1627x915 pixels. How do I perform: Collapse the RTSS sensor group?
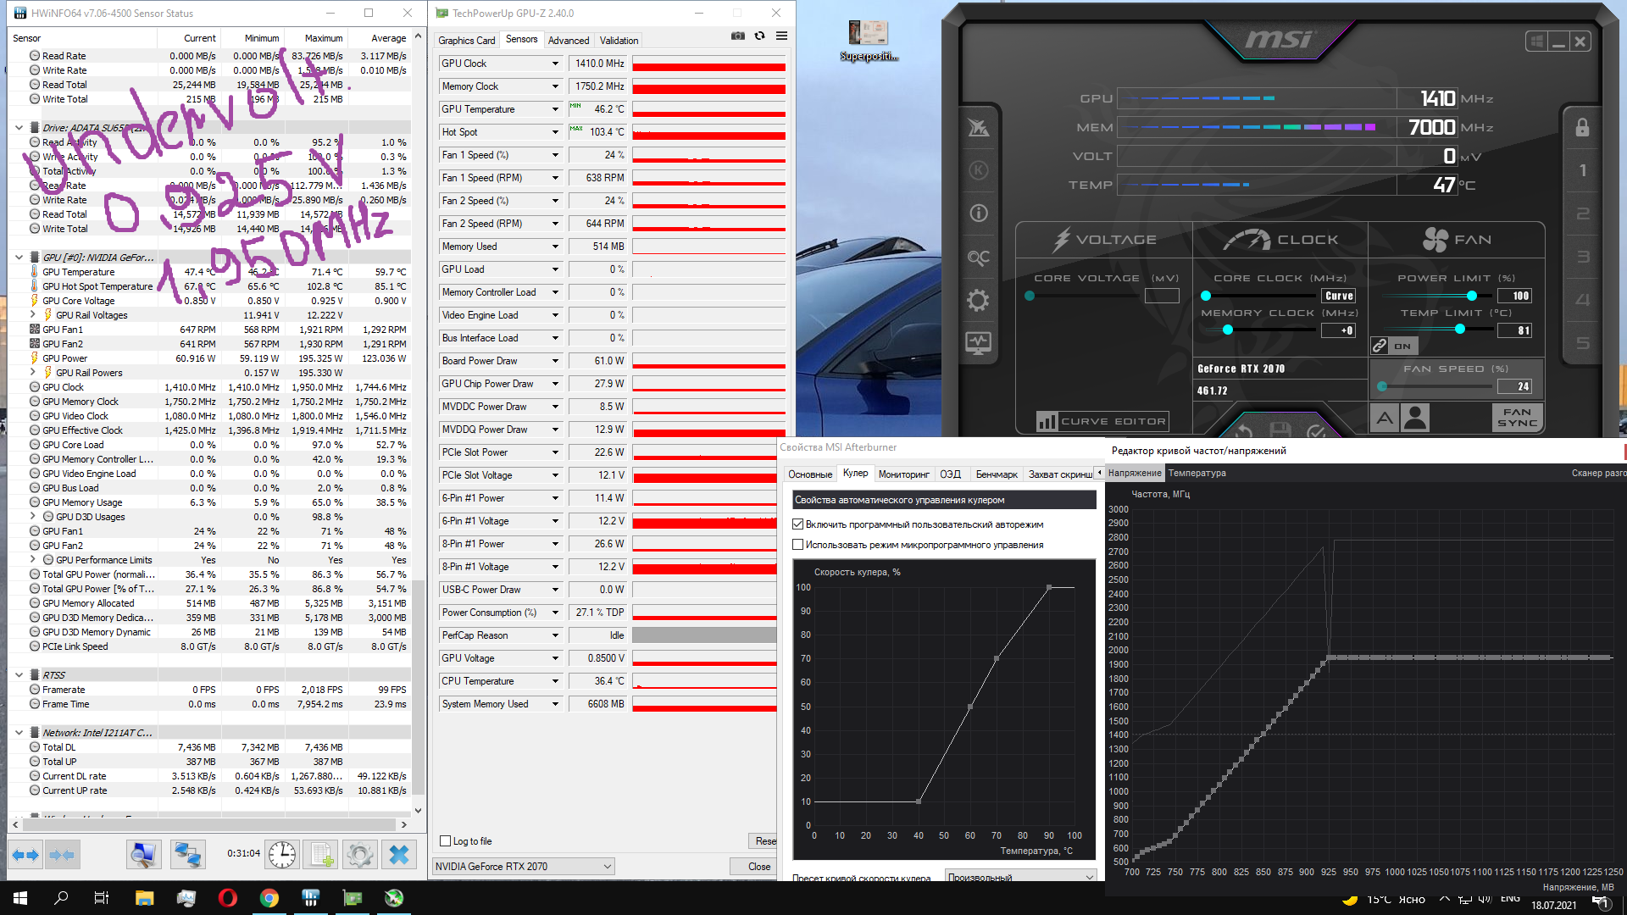[x=19, y=675]
